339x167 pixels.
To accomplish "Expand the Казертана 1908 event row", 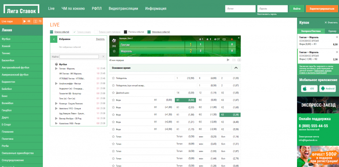I will coord(56,123).
